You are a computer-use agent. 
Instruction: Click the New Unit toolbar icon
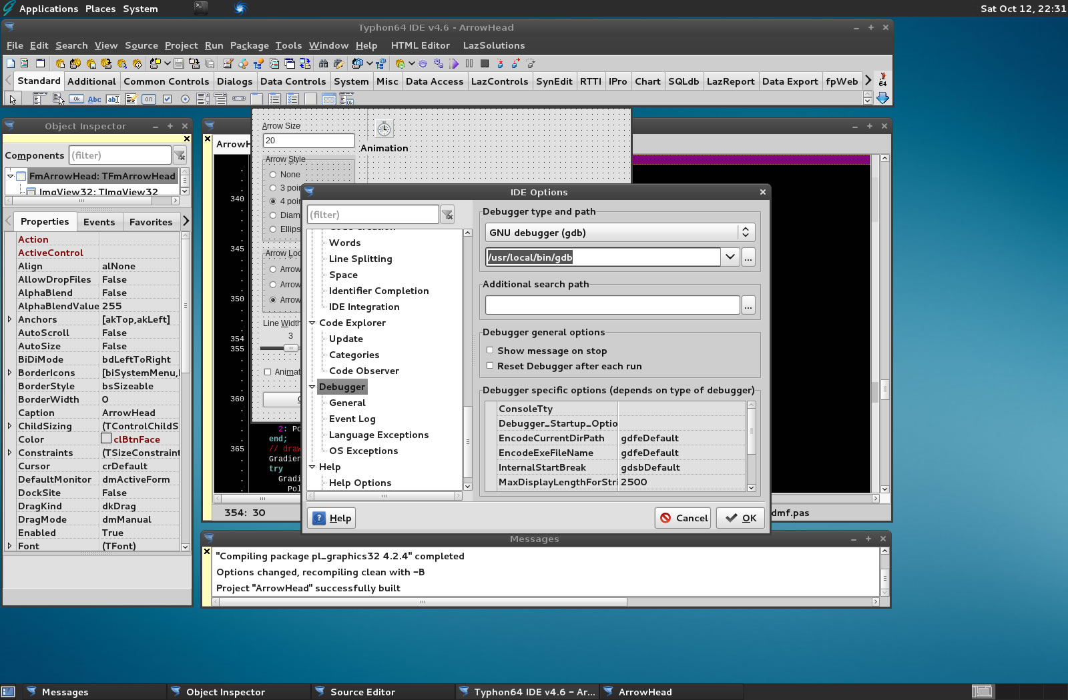point(24,63)
